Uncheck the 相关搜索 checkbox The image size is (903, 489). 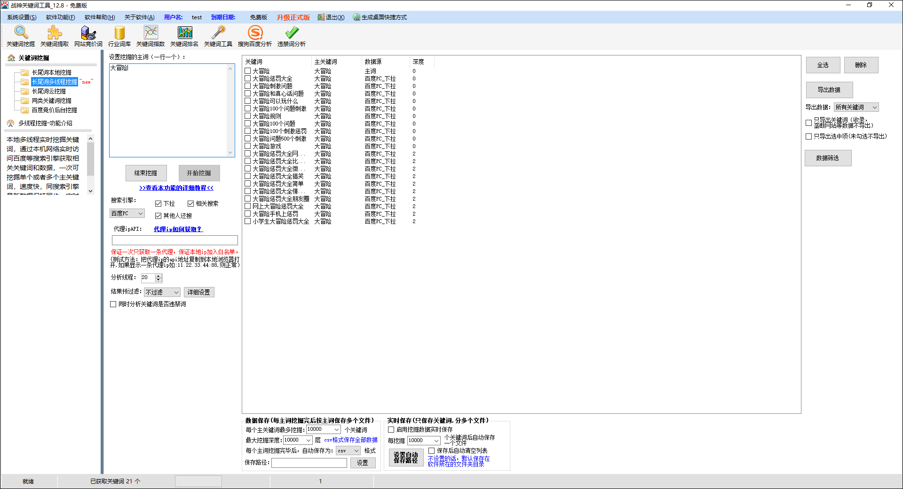[191, 203]
